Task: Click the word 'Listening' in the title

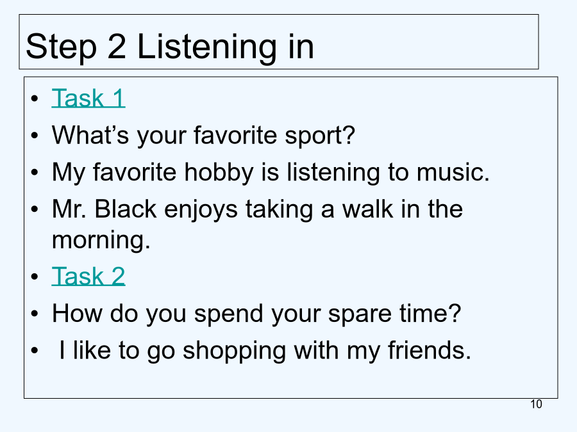Action: pyautogui.click(x=206, y=47)
